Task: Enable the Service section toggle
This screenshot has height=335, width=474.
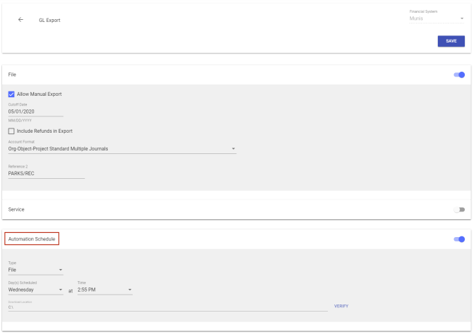Action: coord(458,209)
